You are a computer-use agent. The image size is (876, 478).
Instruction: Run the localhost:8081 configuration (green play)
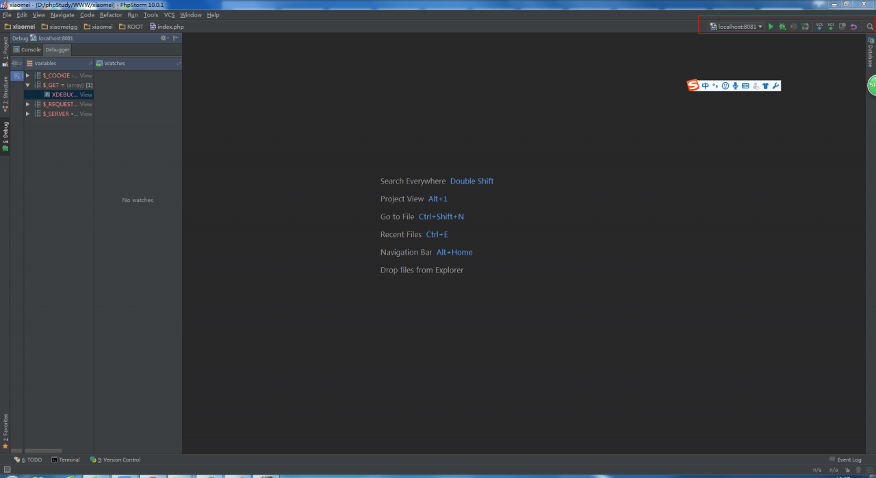(771, 27)
